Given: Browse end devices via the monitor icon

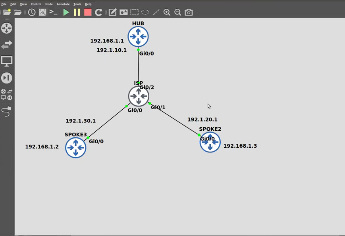Looking at the screenshot, I should pyautogui.click(x=6, y=61).
